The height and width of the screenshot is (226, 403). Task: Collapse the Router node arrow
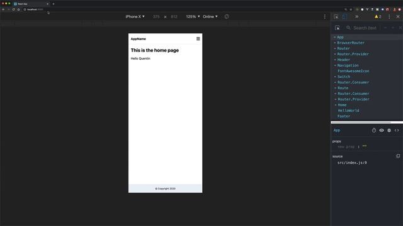pyautogui.click(x=335, y=48)
